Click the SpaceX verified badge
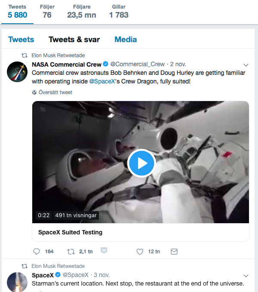This screenshot has height=292, width=258. click(x=58, y=275)
